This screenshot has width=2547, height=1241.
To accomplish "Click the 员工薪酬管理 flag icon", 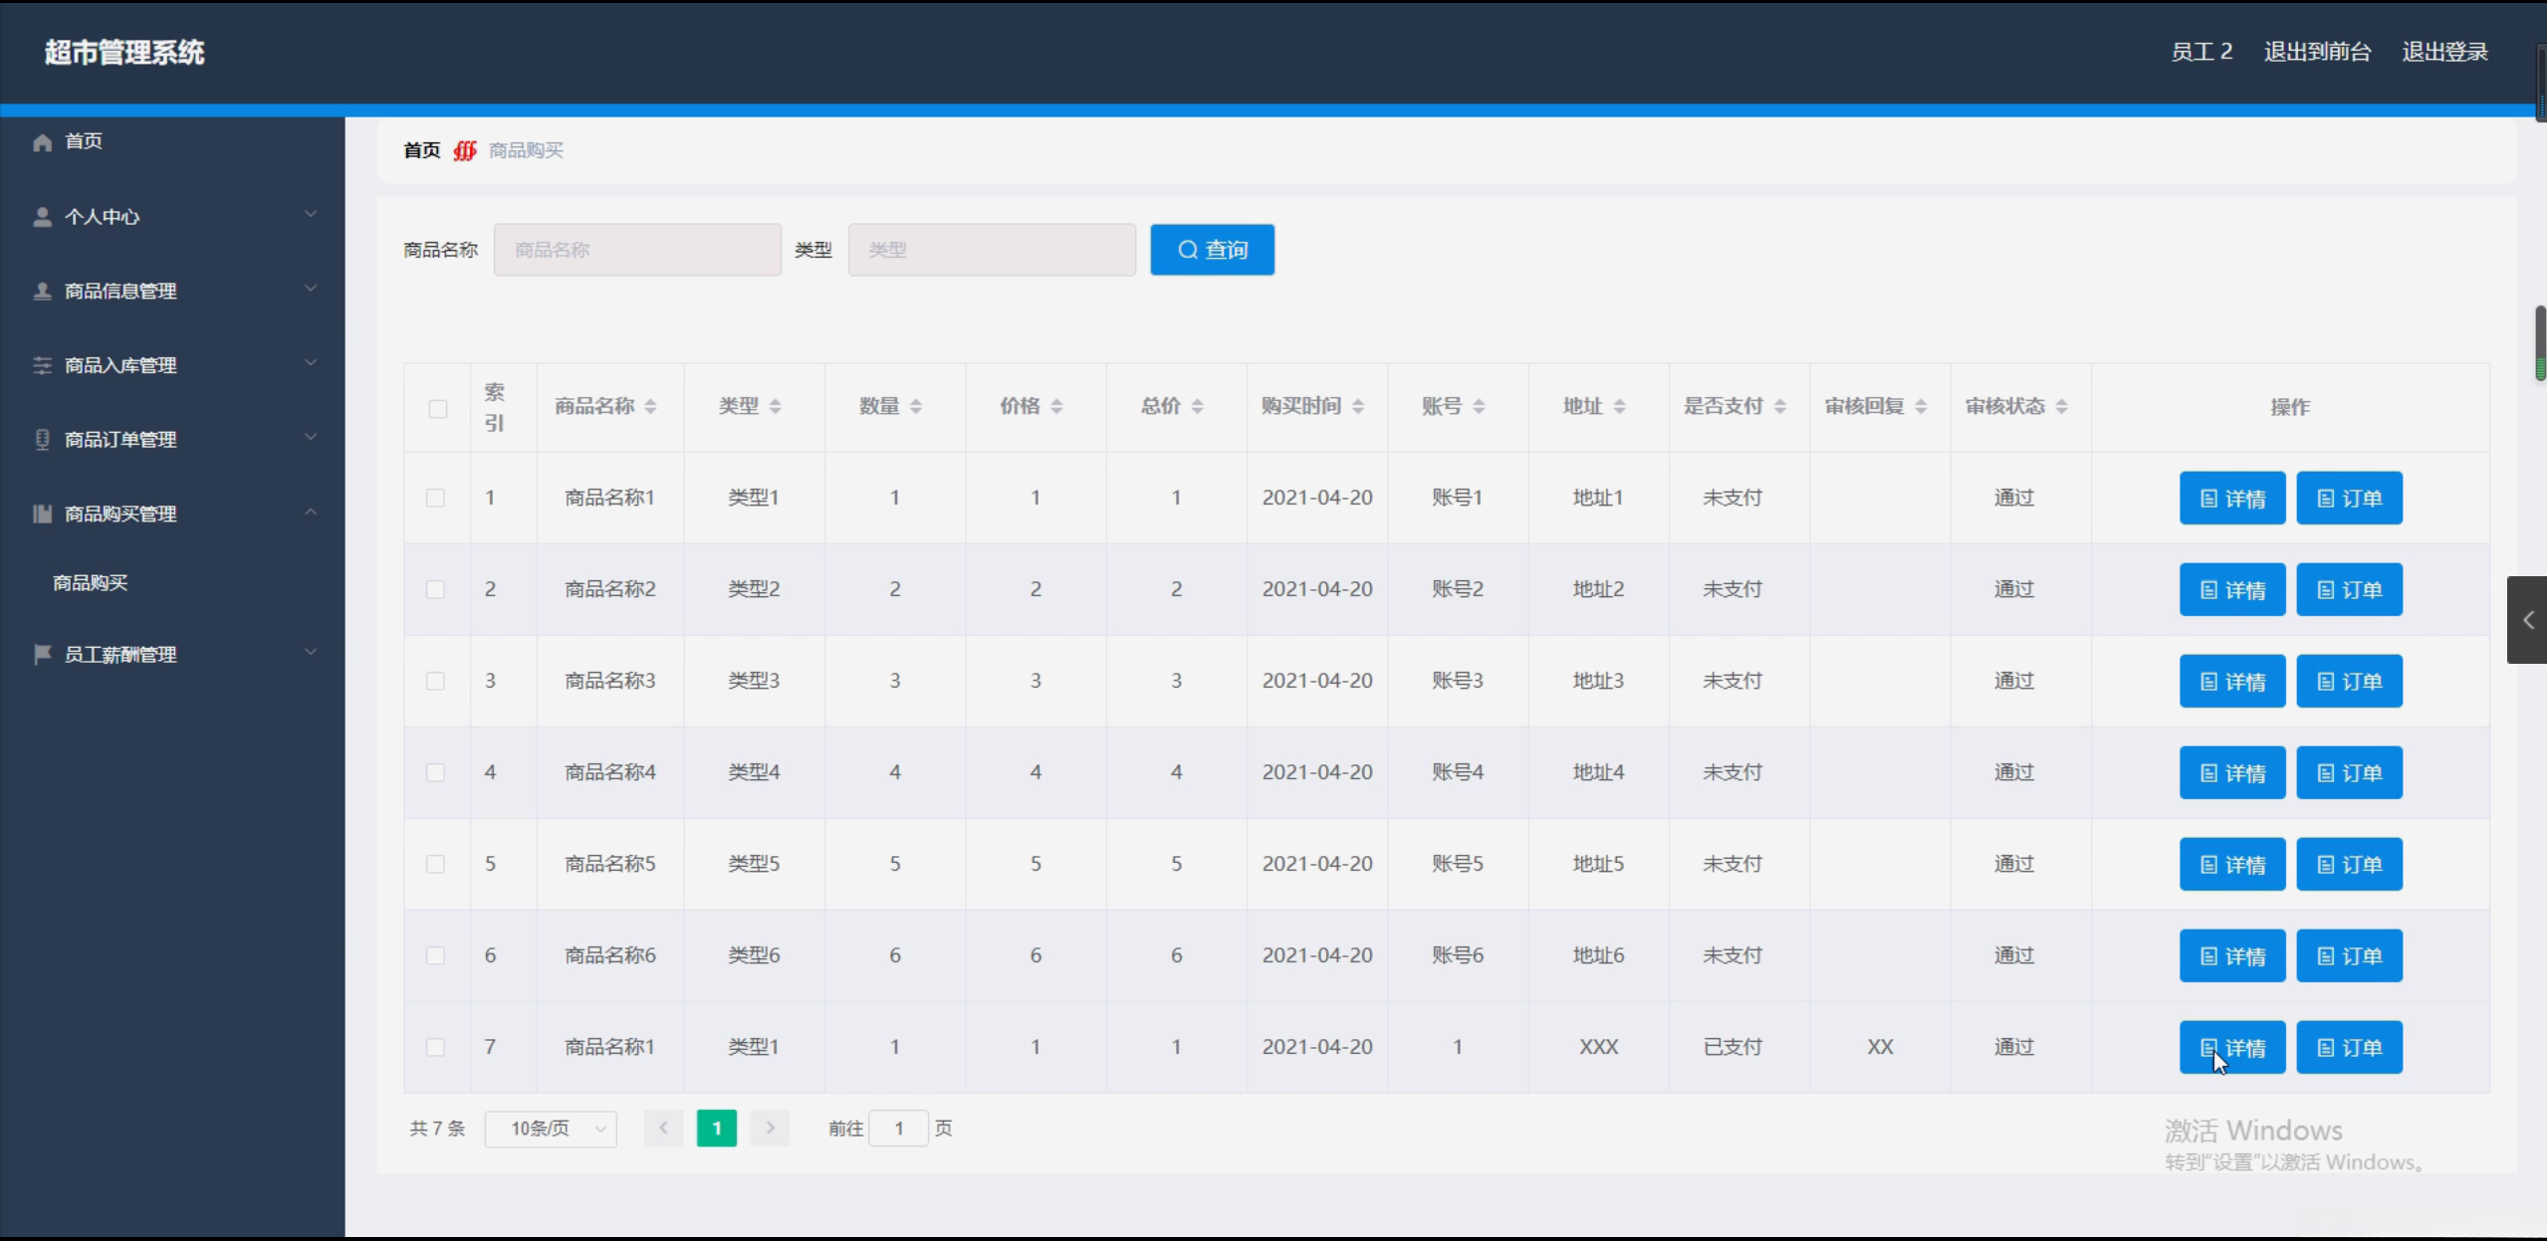I will pos(42,654).
